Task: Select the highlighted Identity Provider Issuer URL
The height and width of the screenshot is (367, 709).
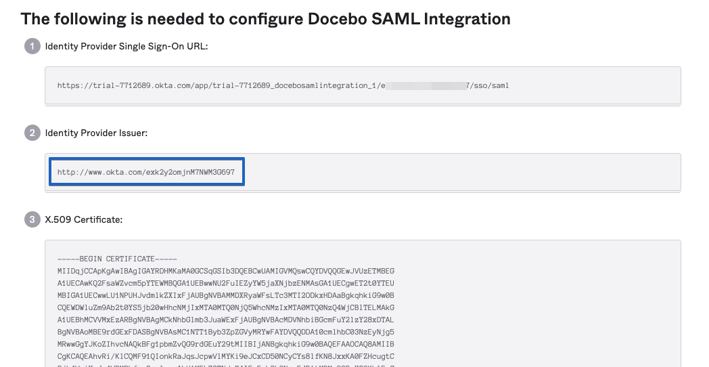Action: (146, 172)
